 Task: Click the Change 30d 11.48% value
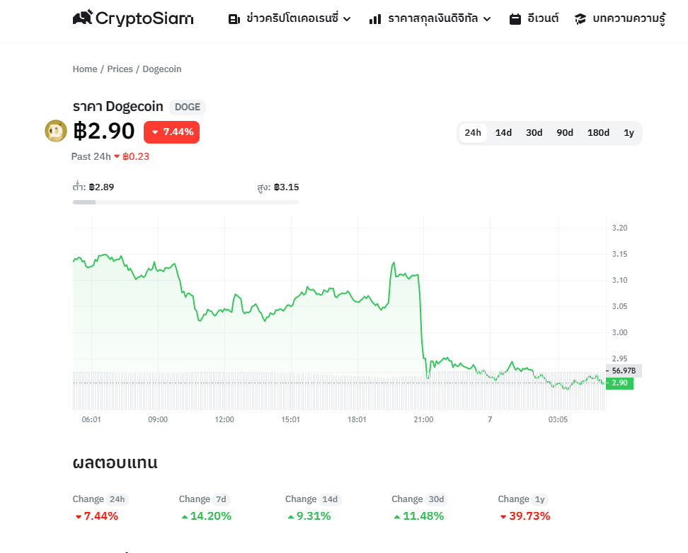[419, 516]
